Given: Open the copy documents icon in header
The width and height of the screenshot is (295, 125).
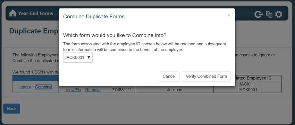Looking at the screenshot, I should tap(269, 15).
